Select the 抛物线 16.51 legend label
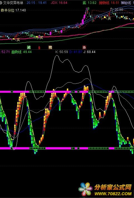Image resolution: width=134 pixels, height=198 pixels. pos(109,3)
